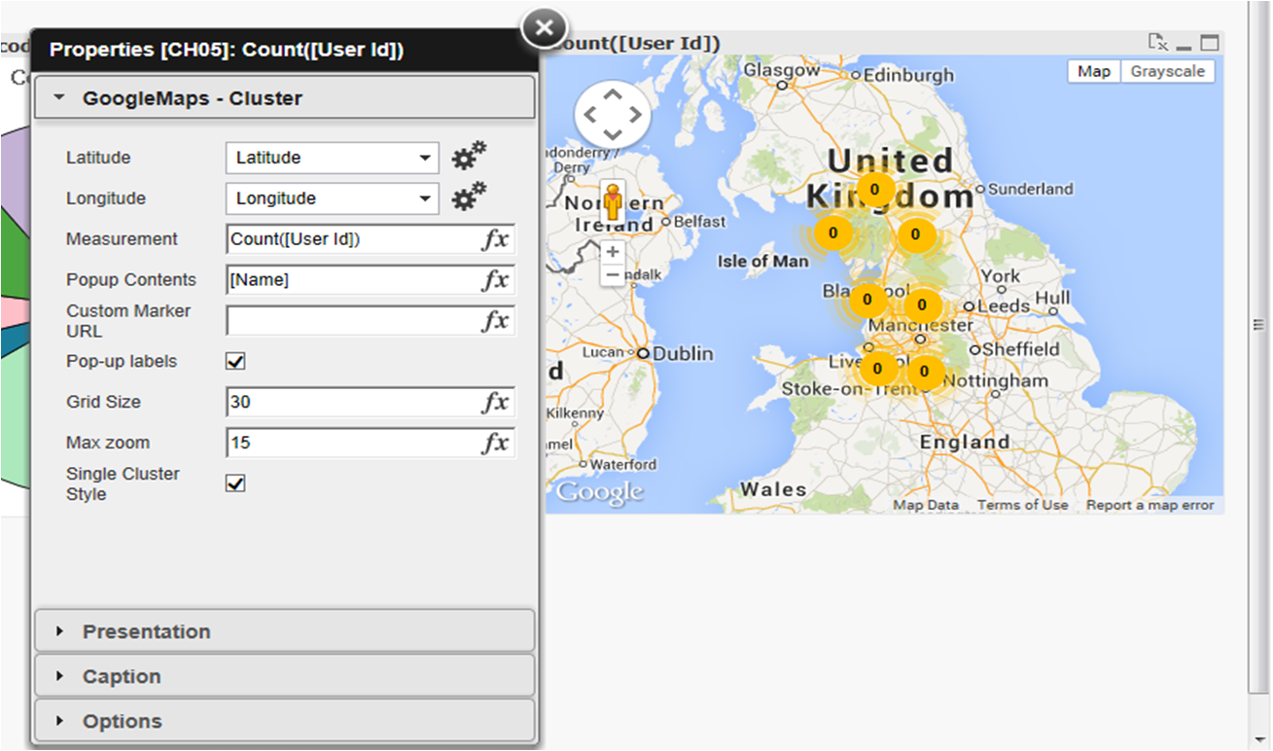This screenshot has height=751, width=1273.
Task: Click the clear selections icon above the map
Action: (1157, 42)
